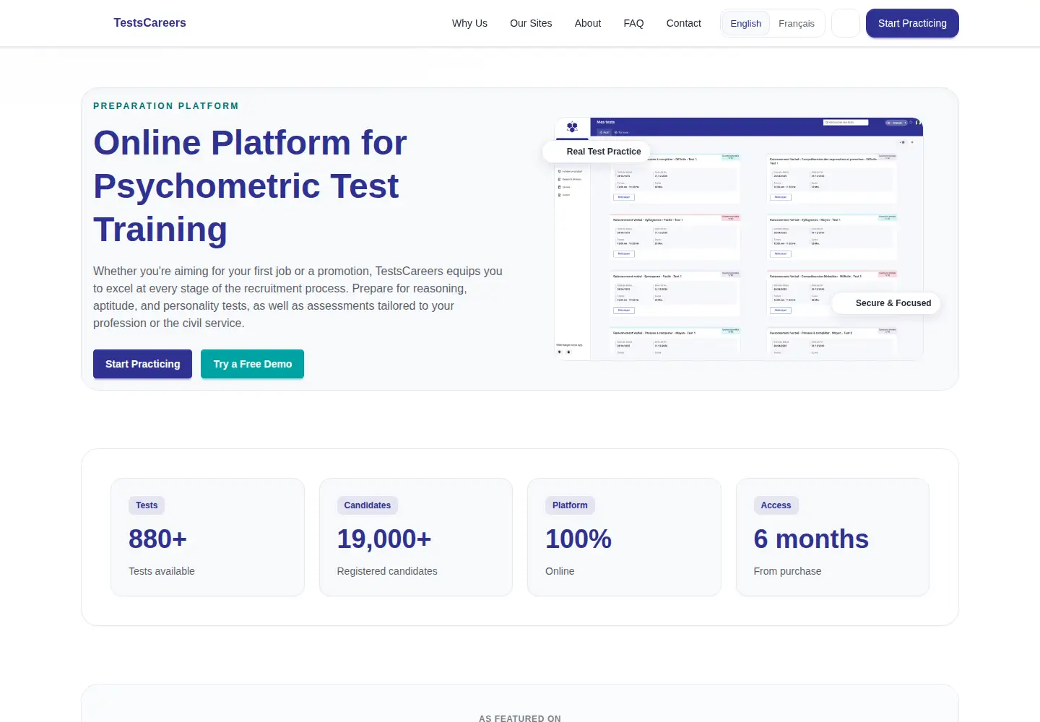Click the hero Start Practicing button
The image size is (1040, 722).
(x=142, y=364)
